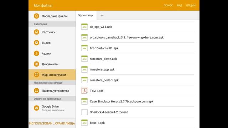The image size is (228, 128).
Task: Click the PDF icon of Том 1.pdf
Action: 84,91
